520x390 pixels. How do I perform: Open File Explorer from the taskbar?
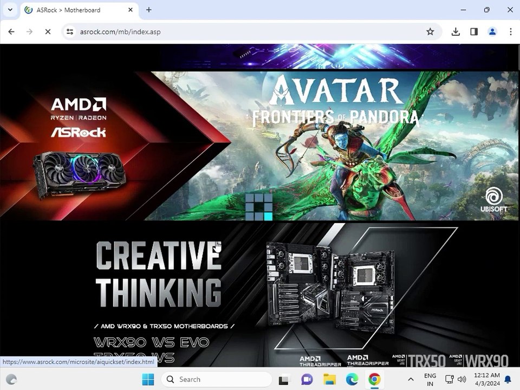click(x=330, y=379)
